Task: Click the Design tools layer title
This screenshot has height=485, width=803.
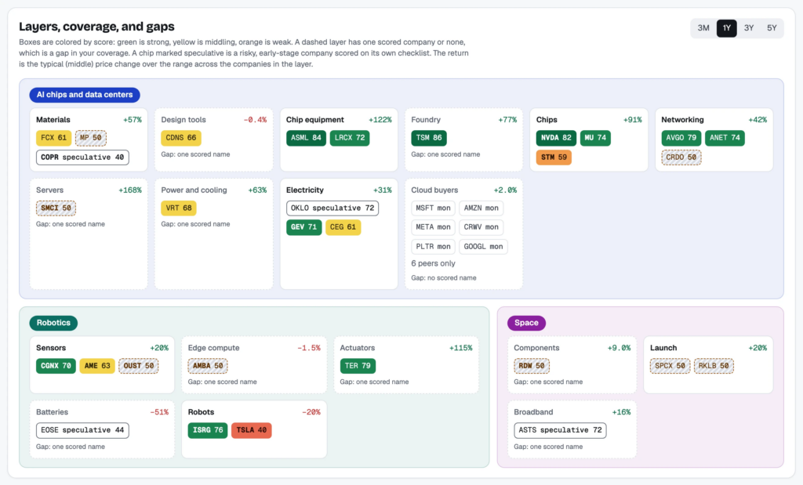Action: 183,120
